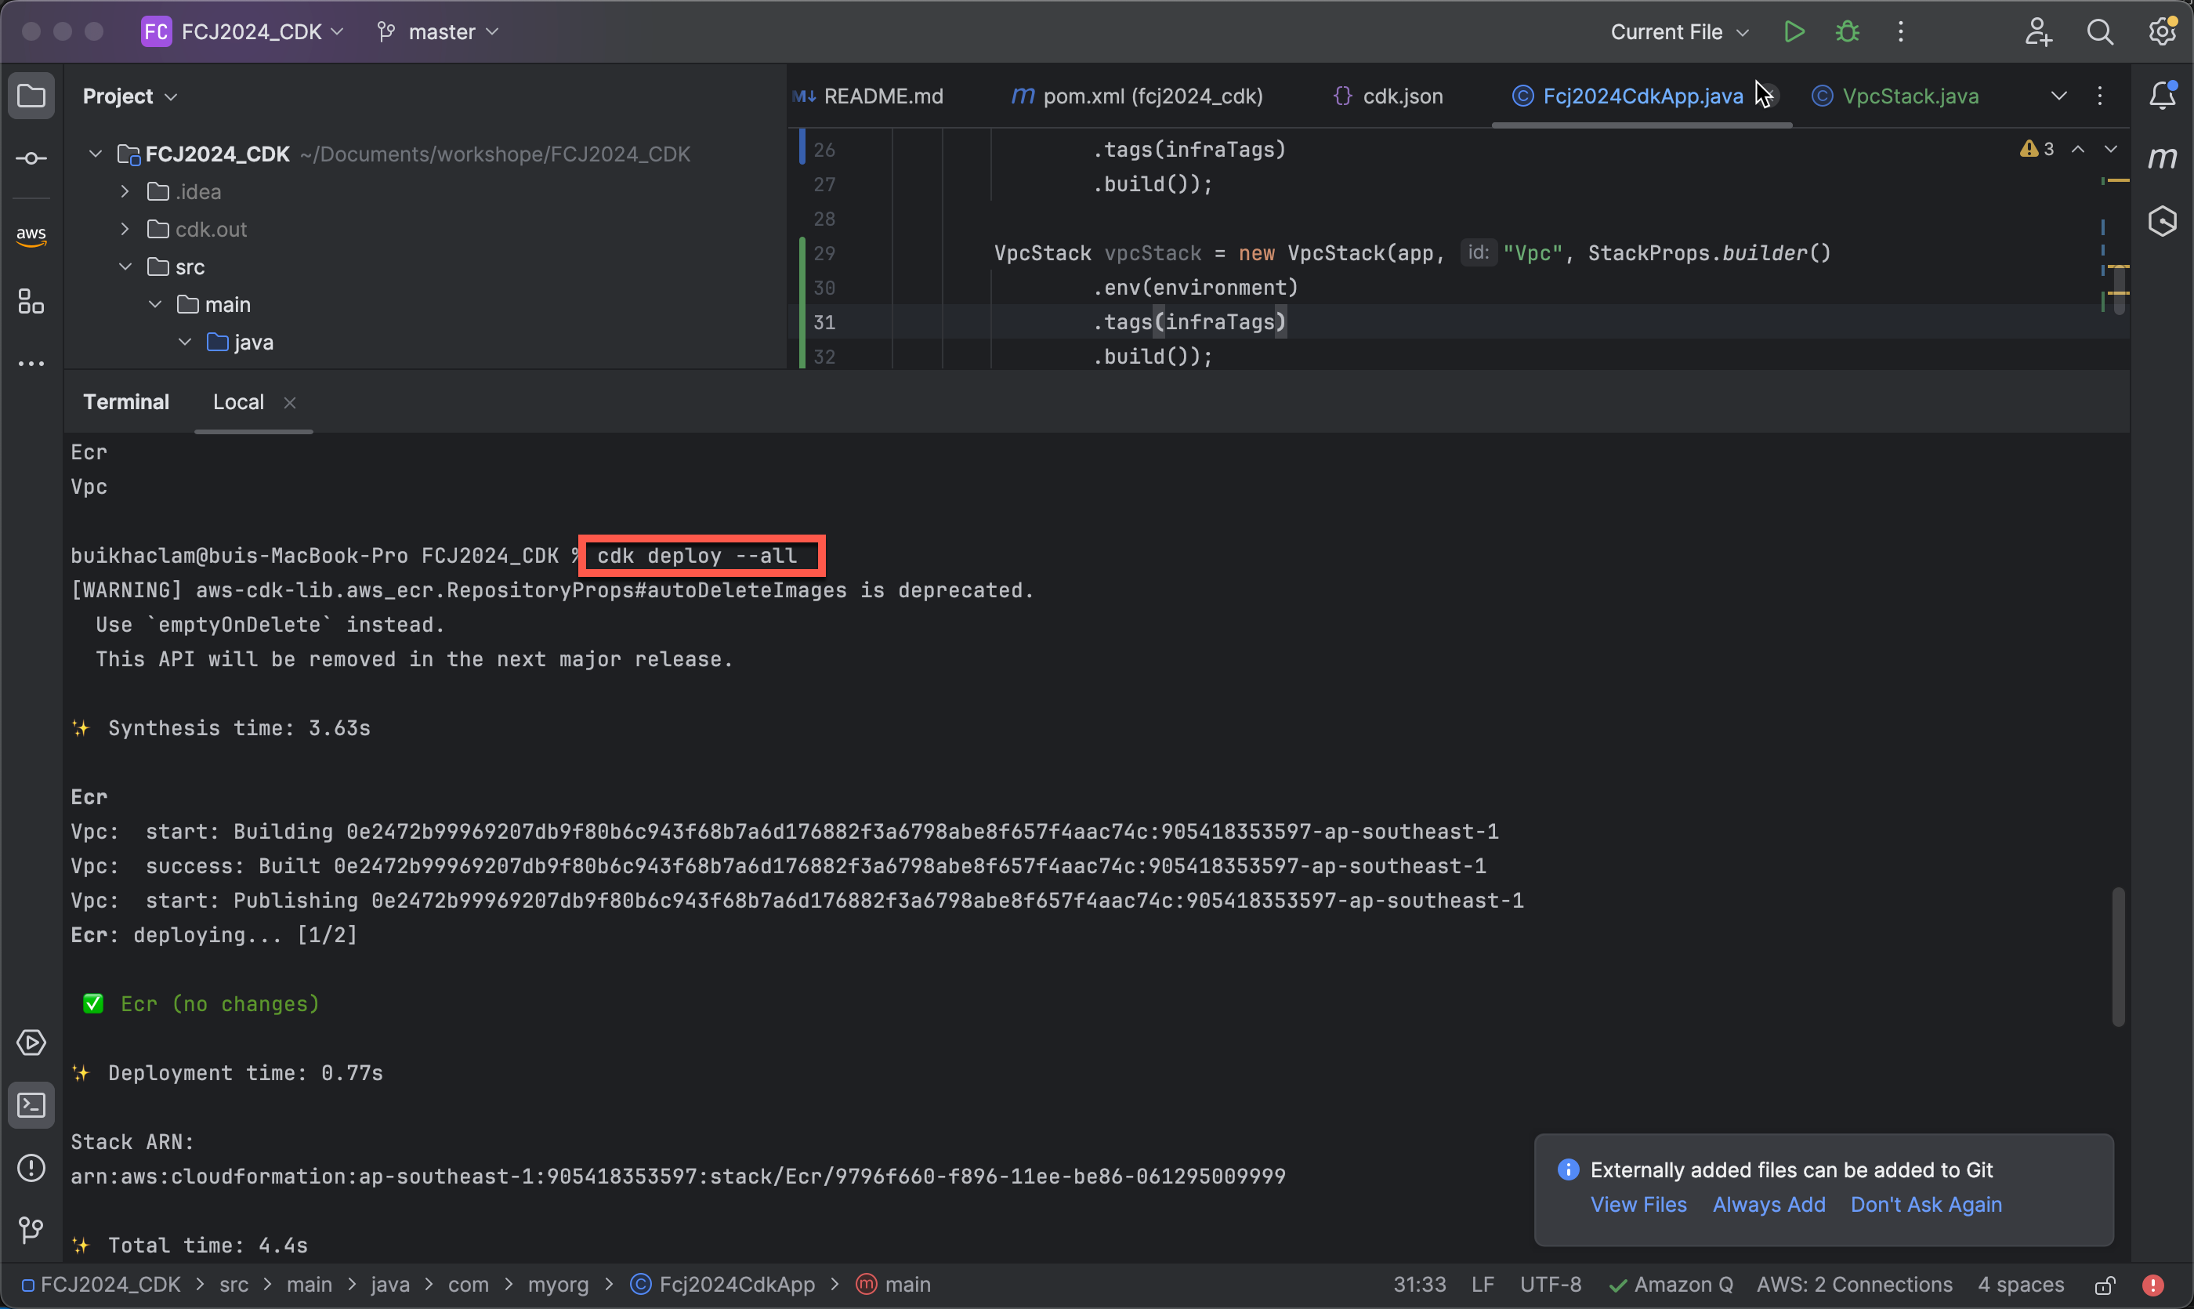Image resolution: width=2194 pixels, height=1309 pixels.
Task: Close the Local terminal tab
Action: coord(289,403)
